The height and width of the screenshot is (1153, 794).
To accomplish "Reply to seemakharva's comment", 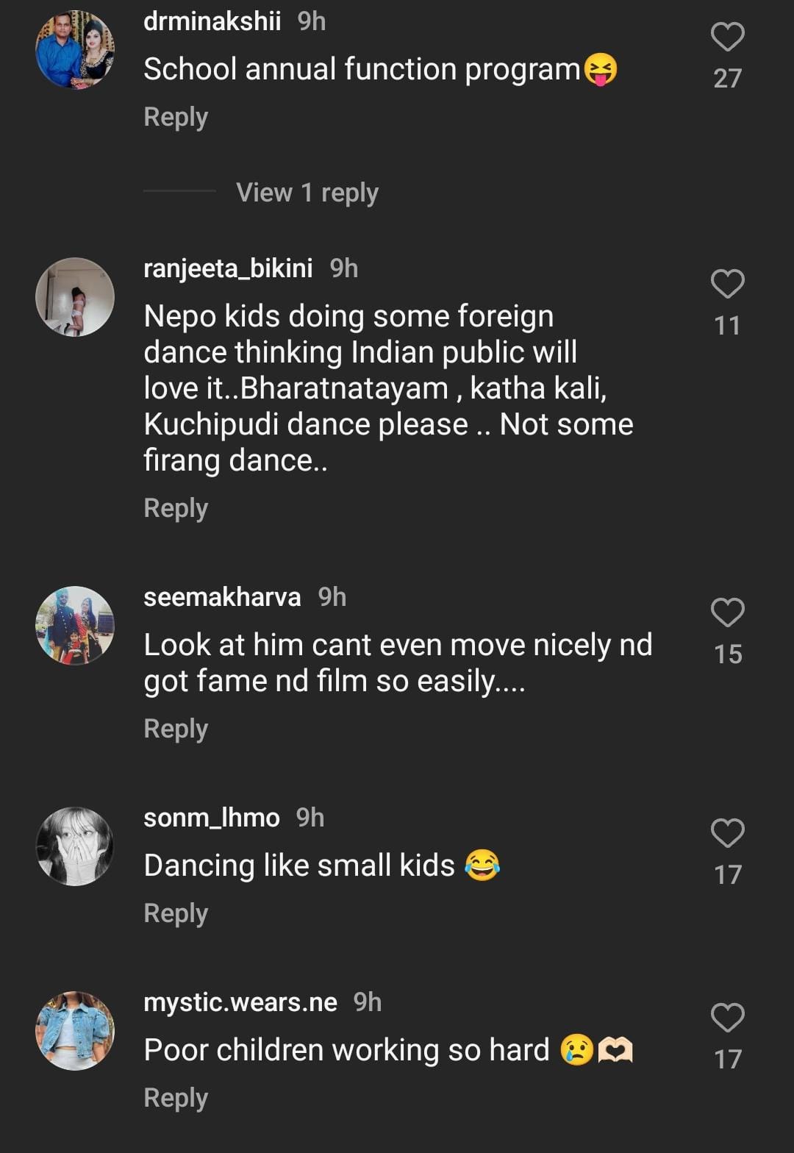I will [x=176, y=729].
